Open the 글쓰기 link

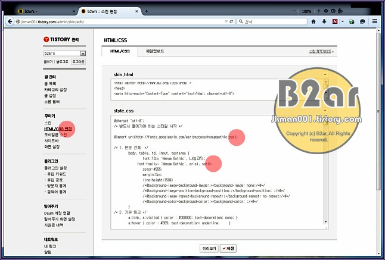(48, 62)
